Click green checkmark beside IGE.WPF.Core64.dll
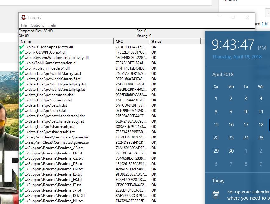Screen dimensions: 270x204 click(22, 52)
